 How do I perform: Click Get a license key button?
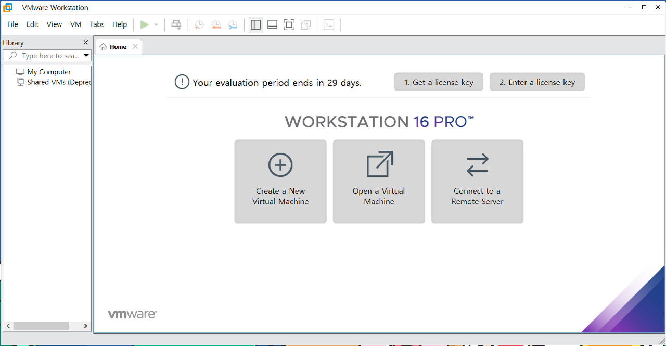pyautogui.click(x=439, y=82)
